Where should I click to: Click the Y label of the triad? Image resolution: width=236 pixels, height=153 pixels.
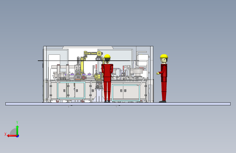click(17, 123)
